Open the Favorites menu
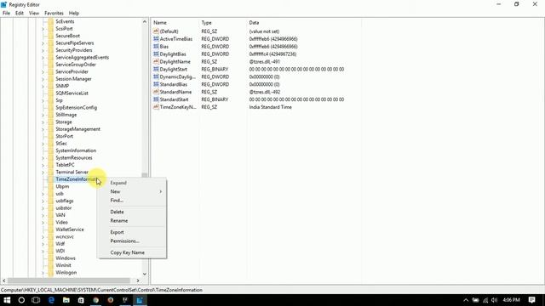Viewport: 545px width, 306px height. tap(54, 14)
